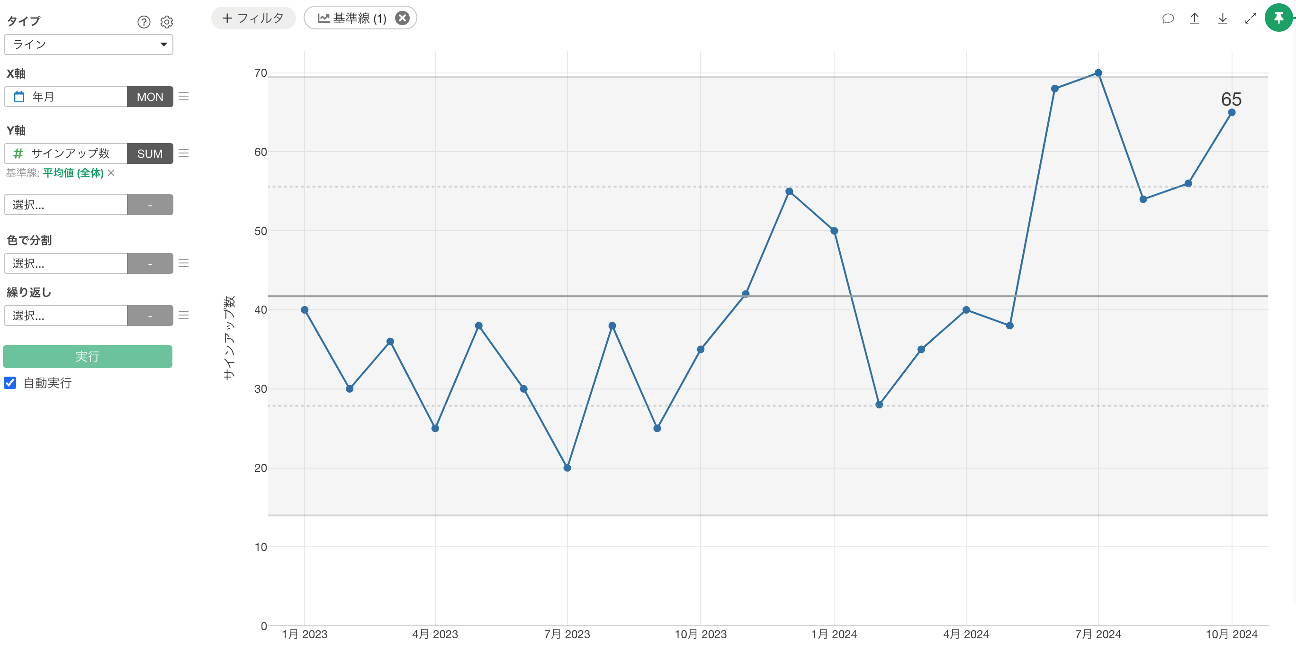Open the 基準線 (1) reference line settings
The width and height of the screenshot is (1296, 650).
tap(352, 18)
